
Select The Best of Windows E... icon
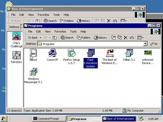110,53
